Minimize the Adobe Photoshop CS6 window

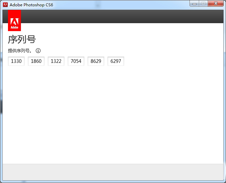coord(194,4)
